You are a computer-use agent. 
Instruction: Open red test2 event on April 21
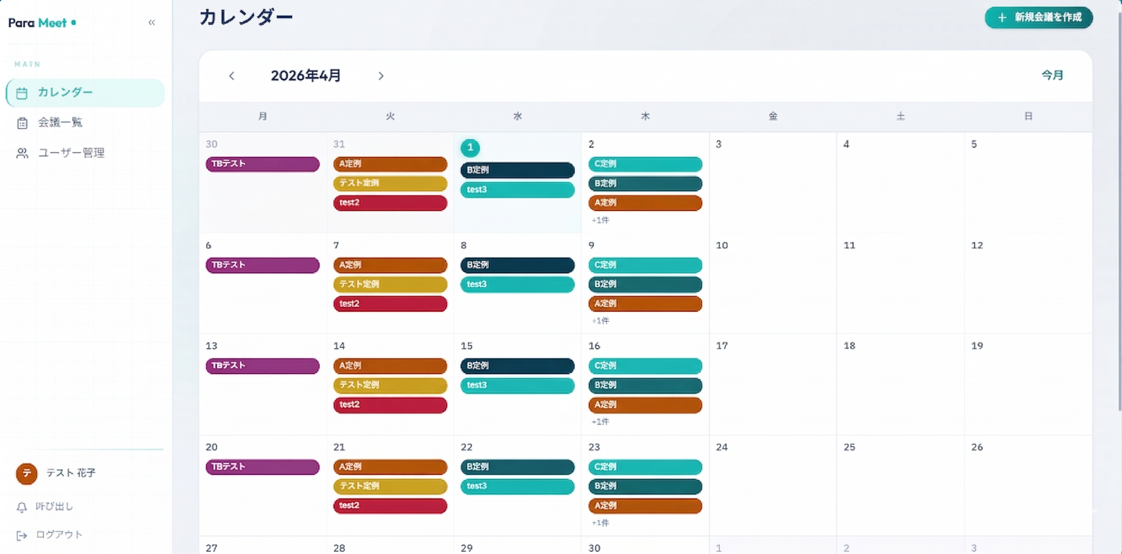390,506
